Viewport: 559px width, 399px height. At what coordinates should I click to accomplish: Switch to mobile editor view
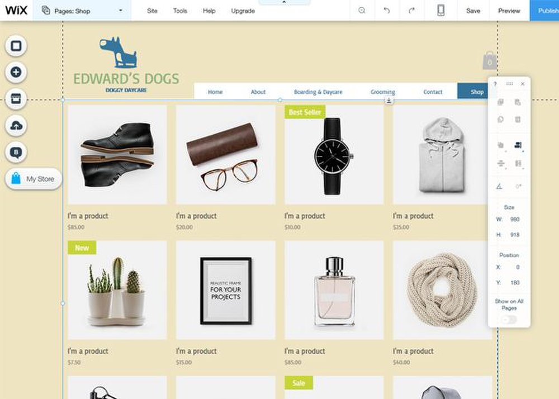[x=440, y=11]
